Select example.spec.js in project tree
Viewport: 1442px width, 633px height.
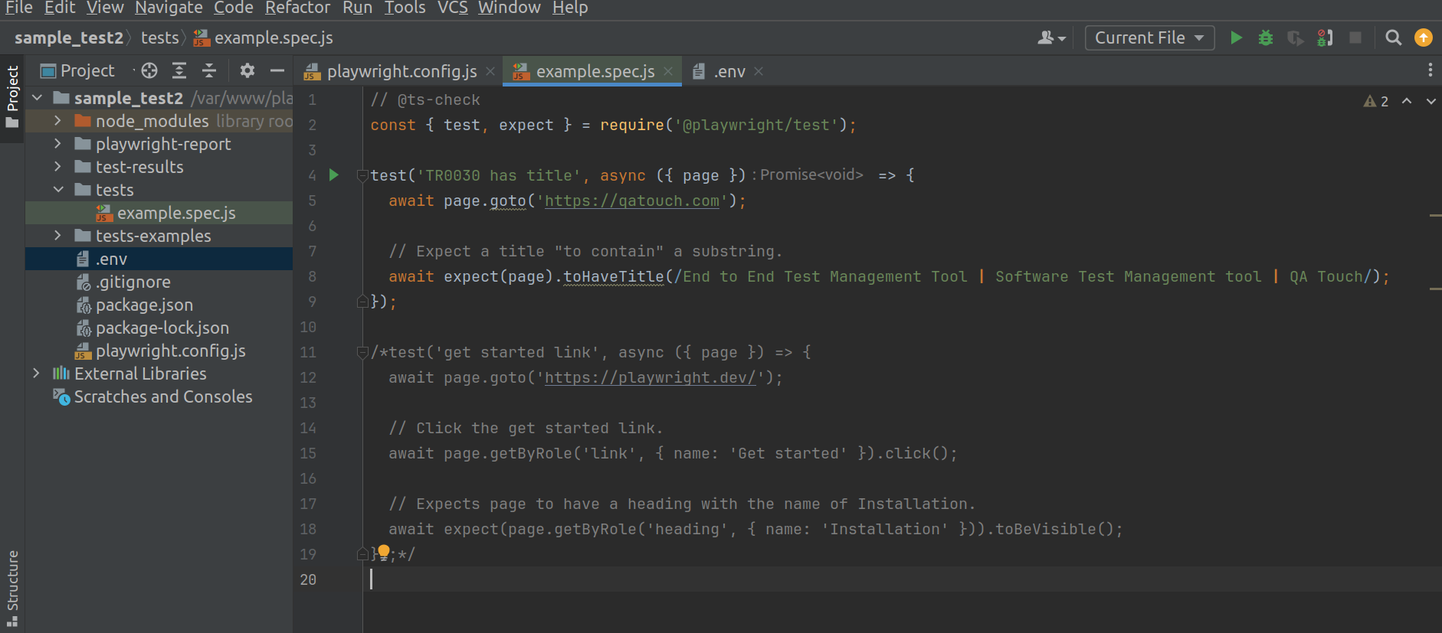159,213
